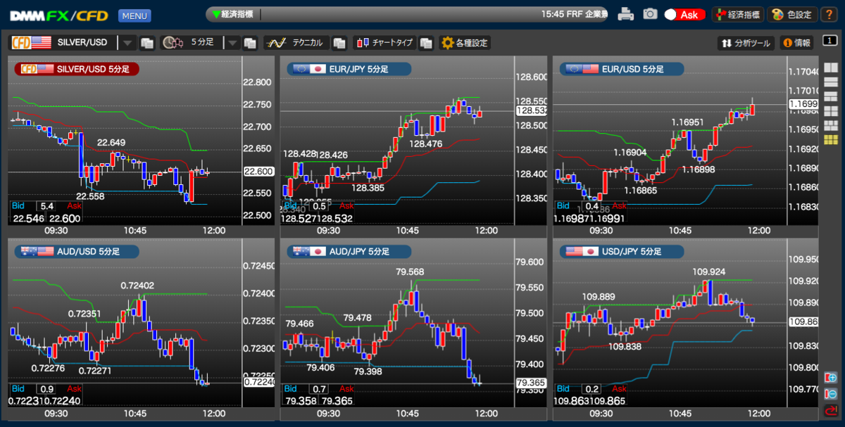845x427 pixels.
Task: Click the candle zoom-out minus icon
Action: 830,394
